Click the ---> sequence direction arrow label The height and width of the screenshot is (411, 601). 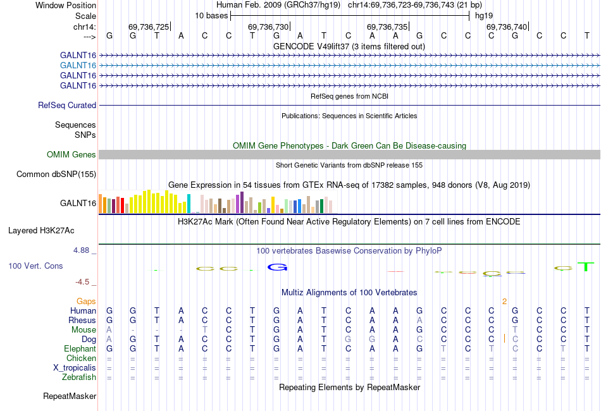pos(90,37)
